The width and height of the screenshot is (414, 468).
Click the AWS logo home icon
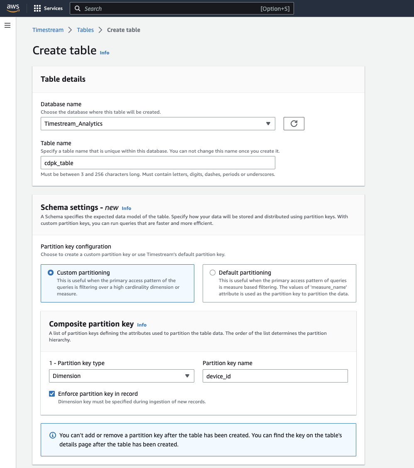pyautogui.click(x=13, y=8)
